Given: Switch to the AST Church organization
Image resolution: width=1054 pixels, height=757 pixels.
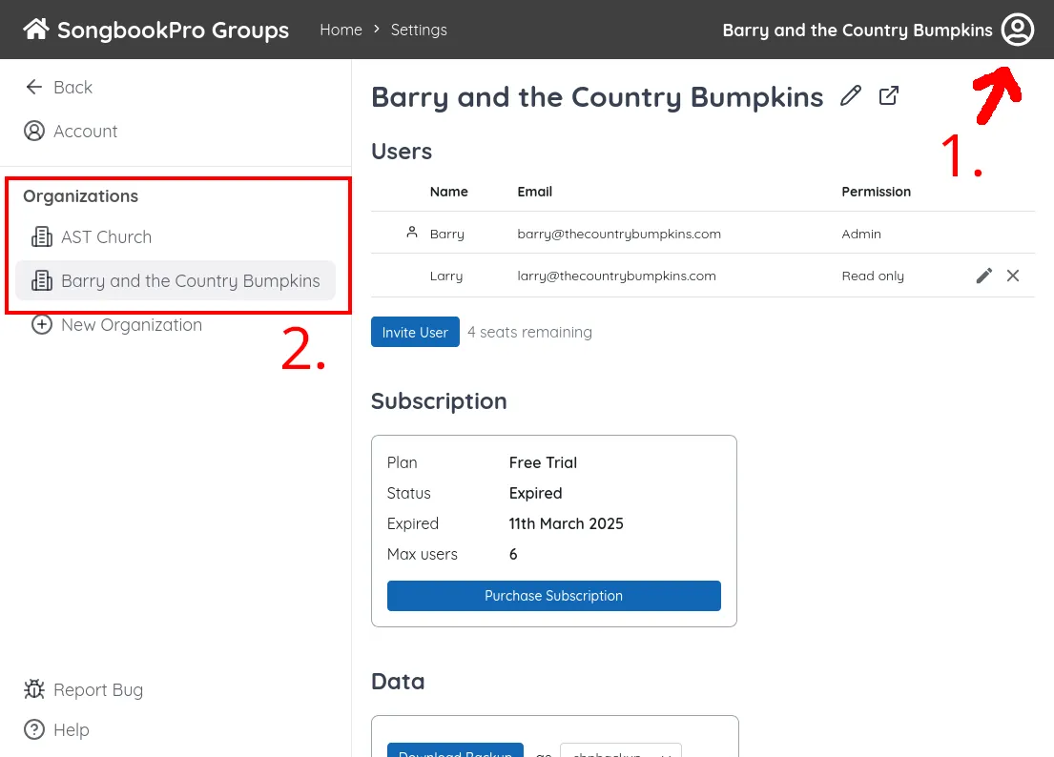Looking at the screenshot, I should point(104,236).
